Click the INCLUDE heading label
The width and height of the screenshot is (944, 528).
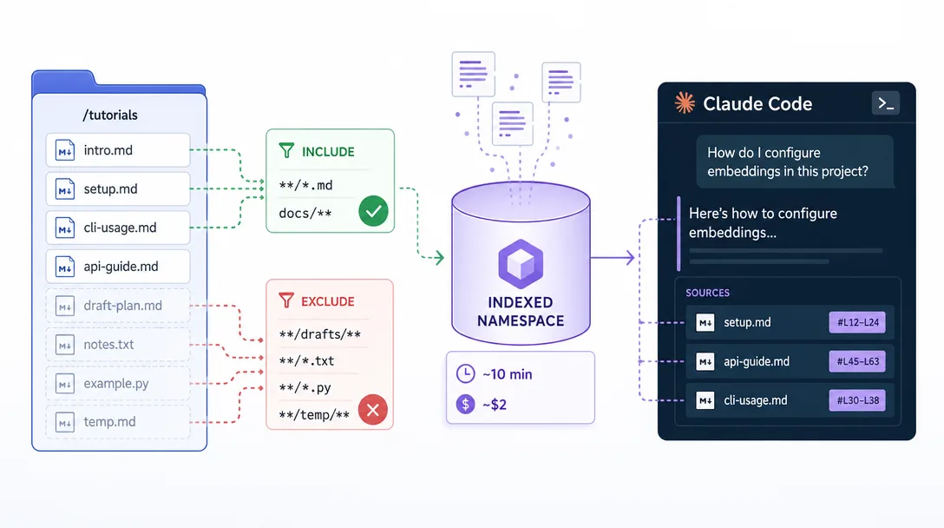tap(328, 151)
